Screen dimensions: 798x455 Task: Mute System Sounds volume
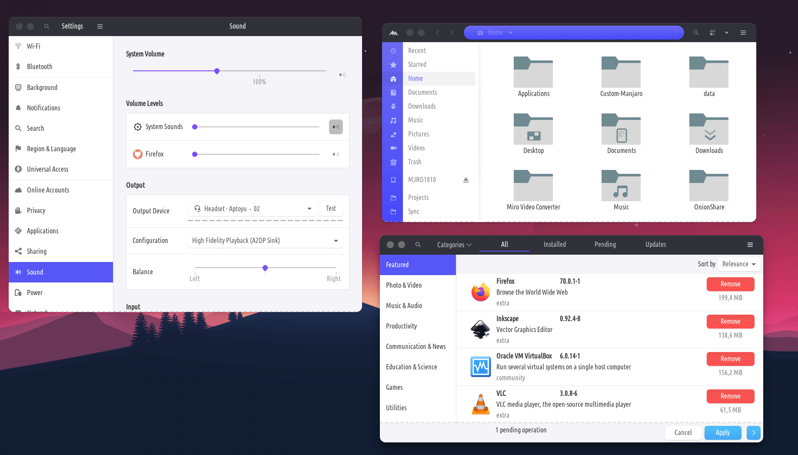[336, 127]
